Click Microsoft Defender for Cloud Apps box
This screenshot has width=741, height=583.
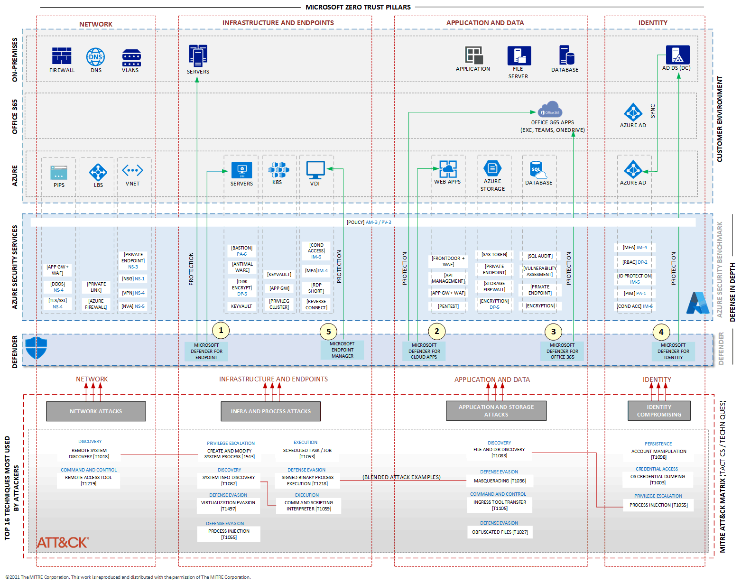pos(424,352)
